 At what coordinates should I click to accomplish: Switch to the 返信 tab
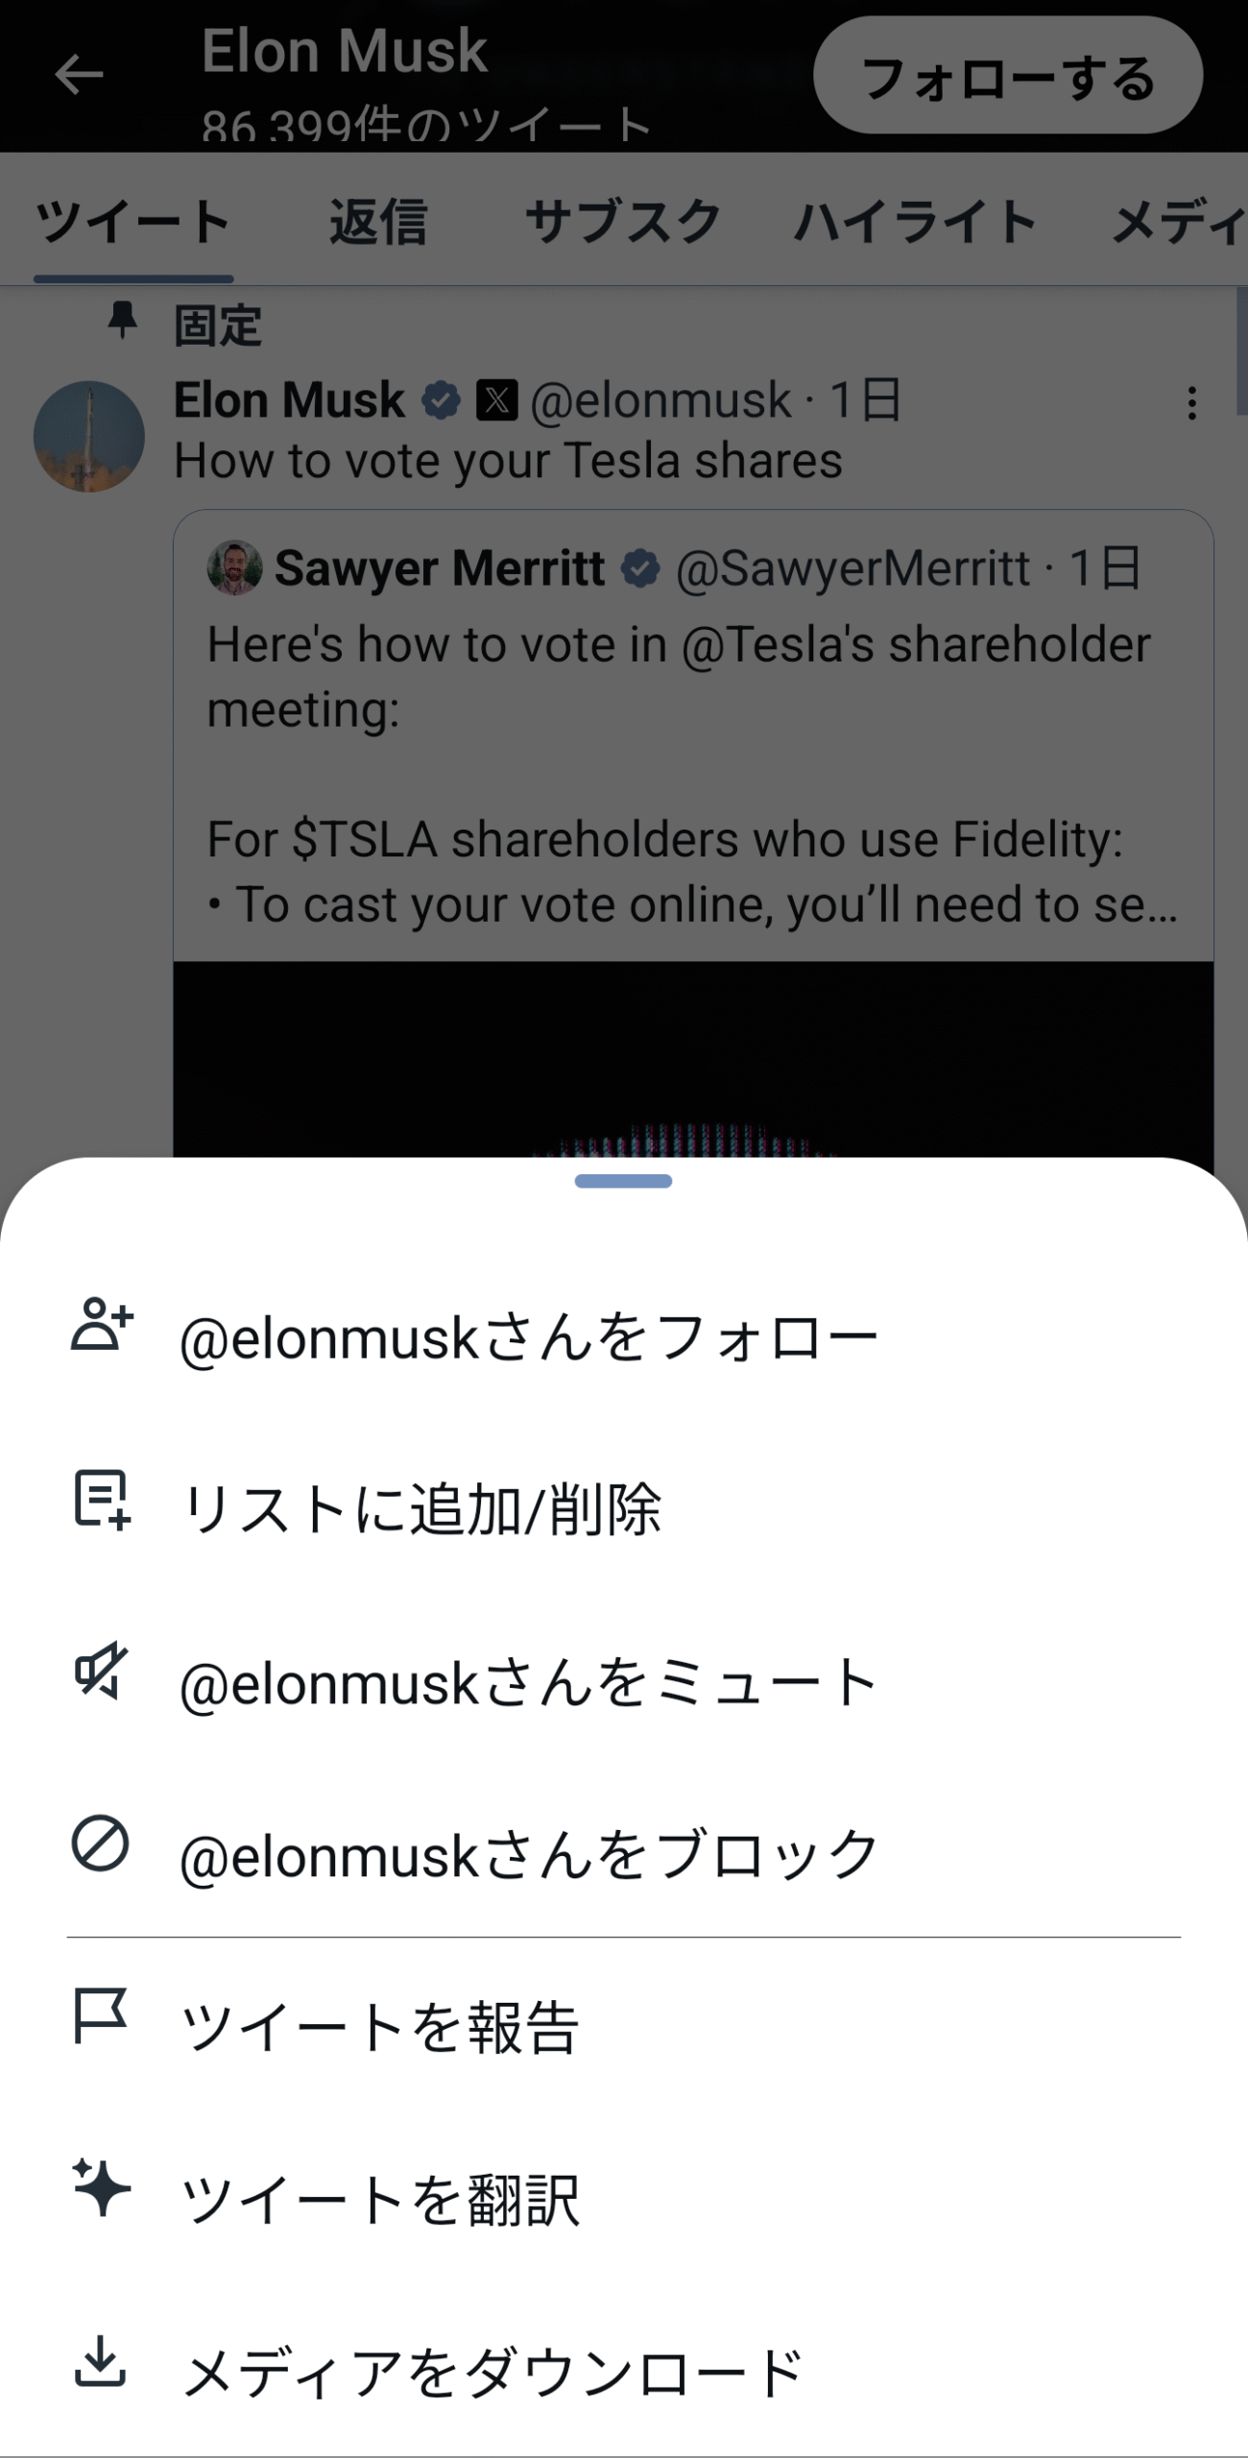point(378,223)
